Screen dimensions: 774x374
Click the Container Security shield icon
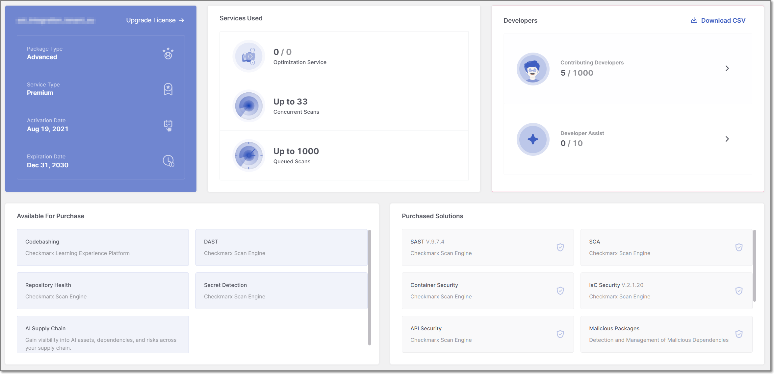point(560,291)
